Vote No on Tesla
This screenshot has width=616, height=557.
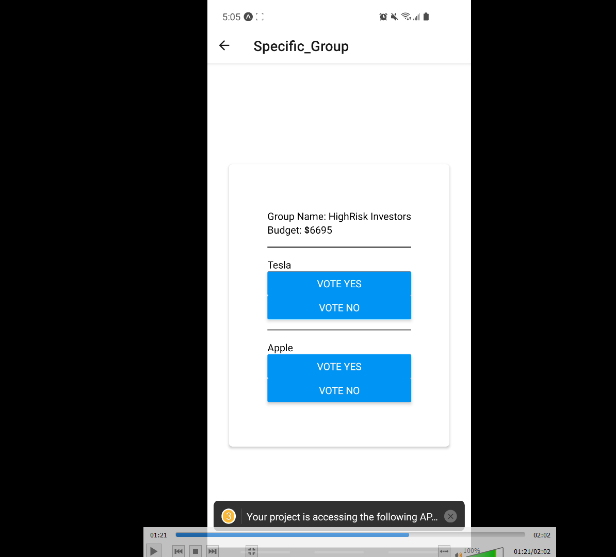339,307
